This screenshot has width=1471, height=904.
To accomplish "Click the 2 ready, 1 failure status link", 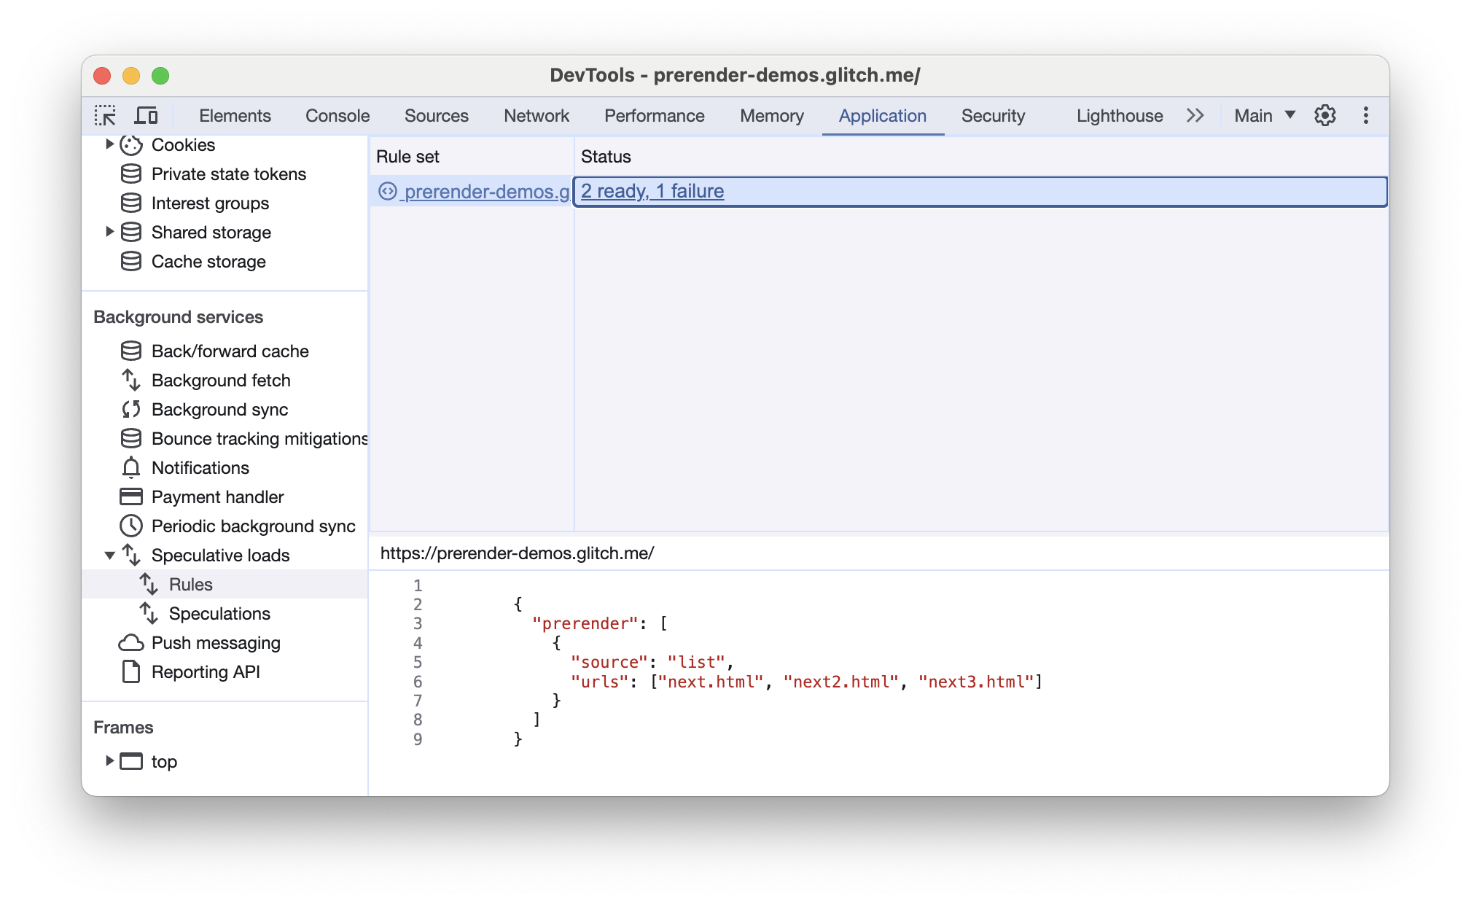I will click(652, 190).
